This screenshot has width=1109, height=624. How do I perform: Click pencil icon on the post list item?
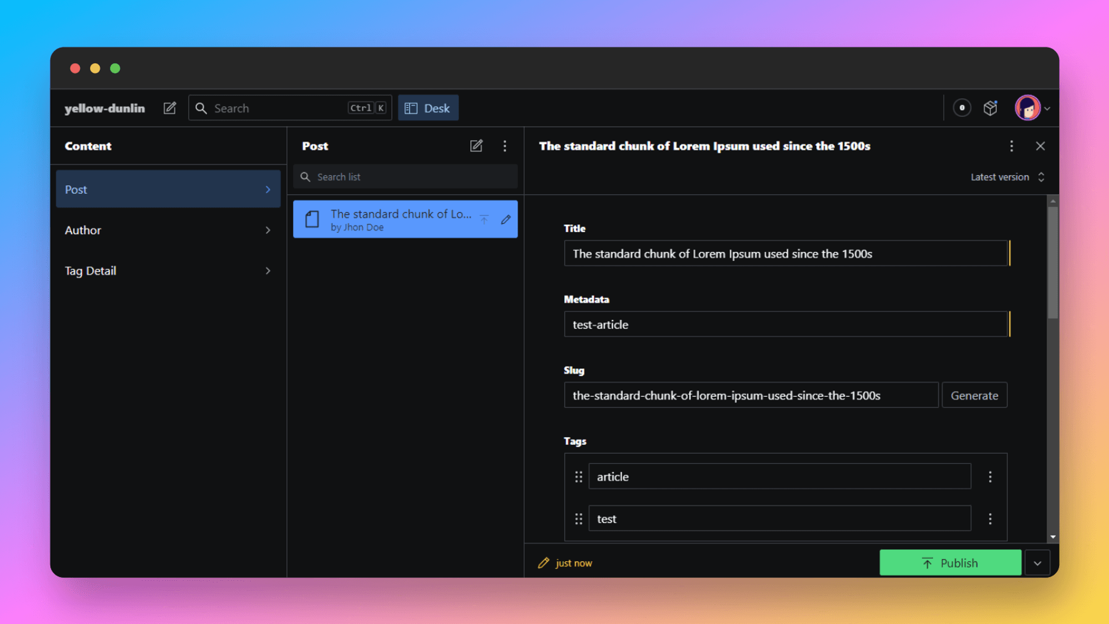[x=506, y=219]
